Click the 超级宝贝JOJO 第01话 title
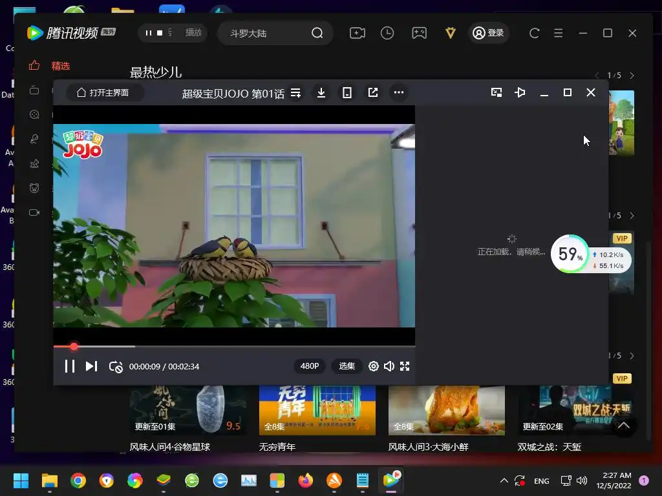 [233, 93]
